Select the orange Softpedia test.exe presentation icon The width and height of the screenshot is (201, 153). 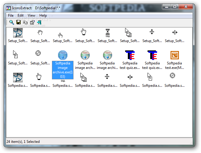coord(175,55)
